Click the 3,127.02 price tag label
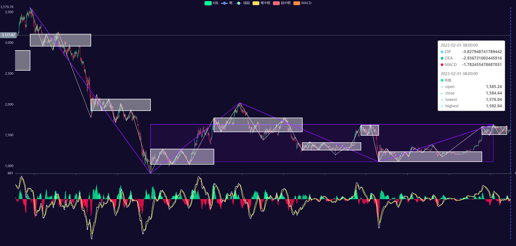516x246 pixels. (8, 35)
